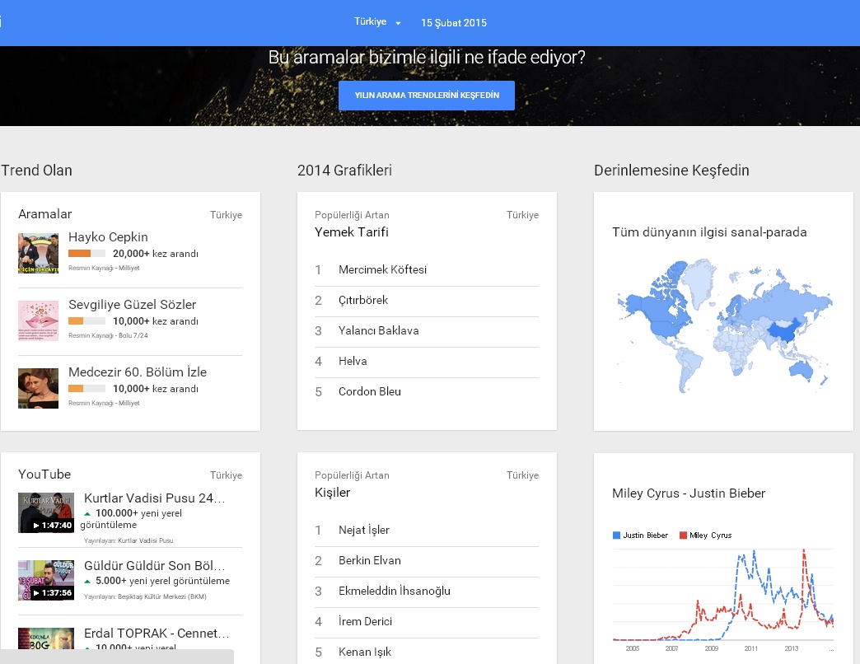Click the 15 Şubat 2015 date
Screen dimensions: 860x664
point(453,23)
